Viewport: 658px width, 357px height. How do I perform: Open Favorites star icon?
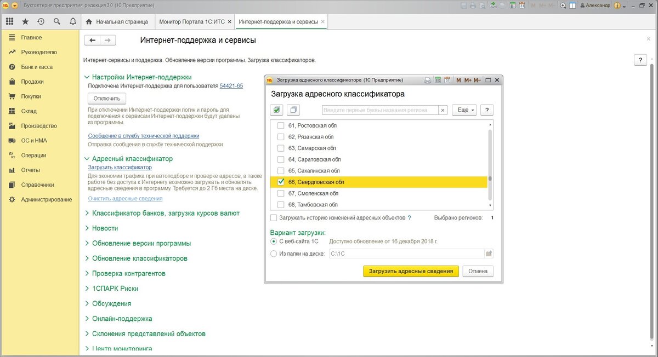pyautogui.click(x=25, y=22)
